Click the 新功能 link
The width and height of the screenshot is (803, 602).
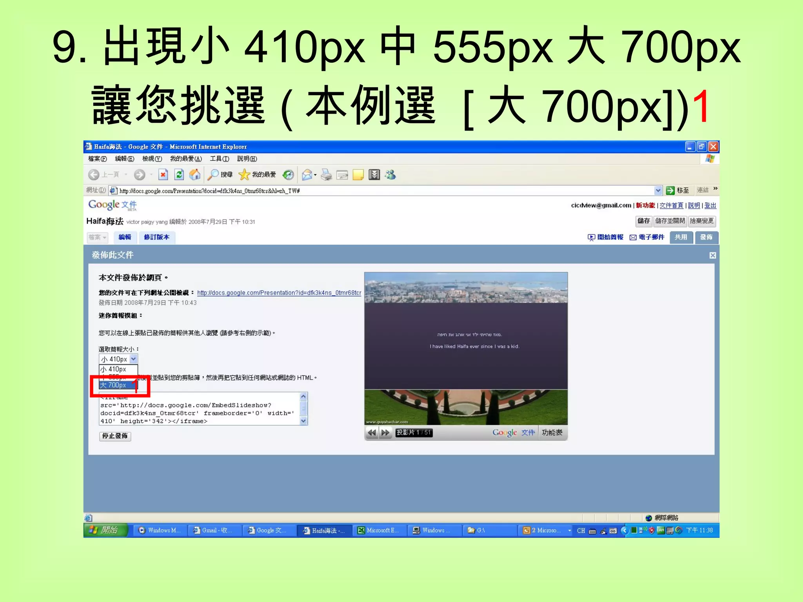pyautogui.click(x=645, y=205)
